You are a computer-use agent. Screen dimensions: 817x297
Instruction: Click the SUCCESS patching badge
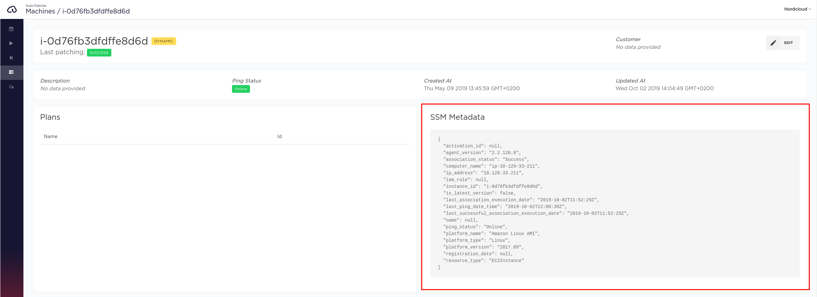tap(99, 53)
